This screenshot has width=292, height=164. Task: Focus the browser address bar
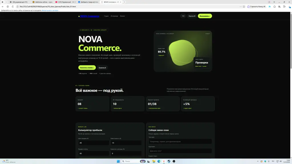coord(129,7)
